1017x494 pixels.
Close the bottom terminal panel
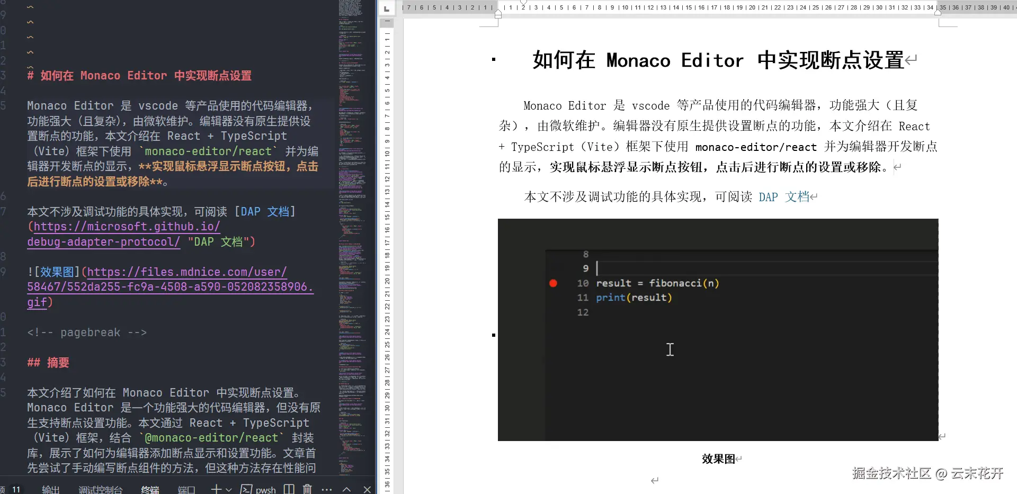coord(367,490)
